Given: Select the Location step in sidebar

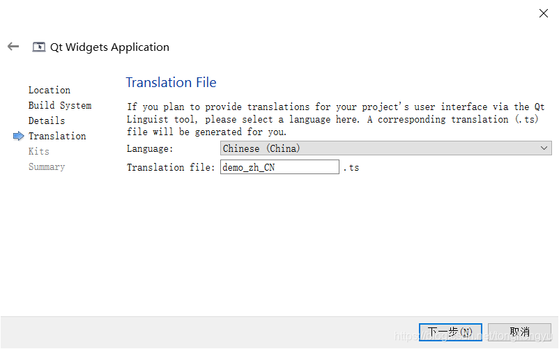Looking at the screenshot, I should pos(49,90).
